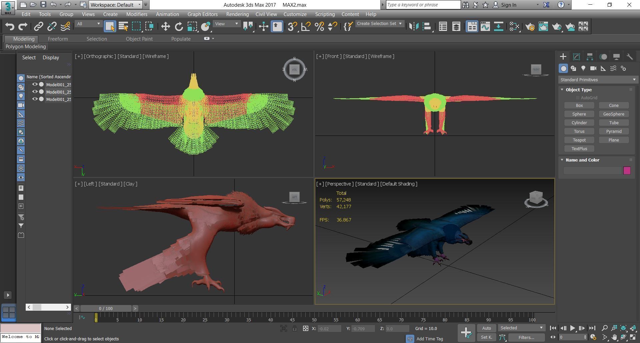Open the Graph Editors menu
Image resolution: width=640 pixels, height=343 pixels.
(x=202, y=14)
